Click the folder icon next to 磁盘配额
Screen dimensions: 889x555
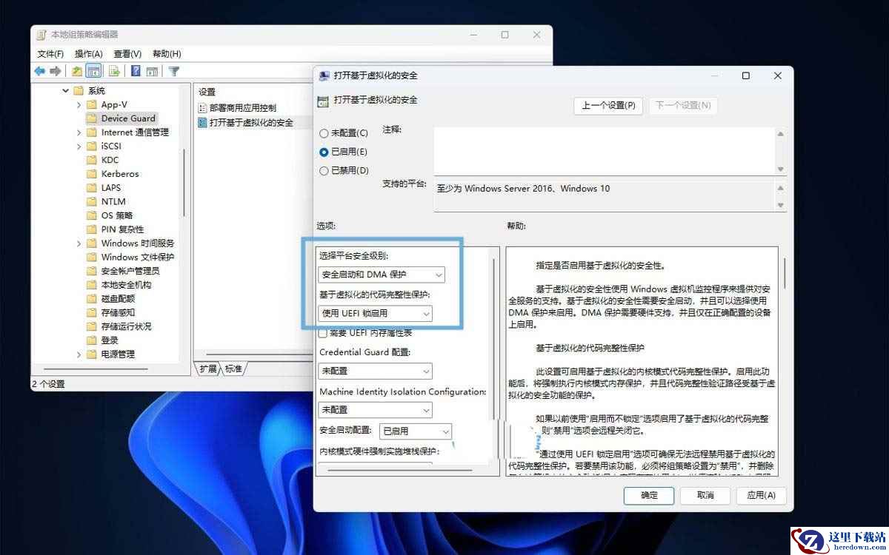pyautogui.click(x=92, y=299)
